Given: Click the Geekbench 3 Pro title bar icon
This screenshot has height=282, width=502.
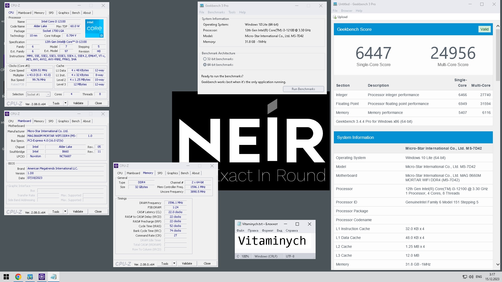Looking at the screenshot, I should (x=202, y=6).
